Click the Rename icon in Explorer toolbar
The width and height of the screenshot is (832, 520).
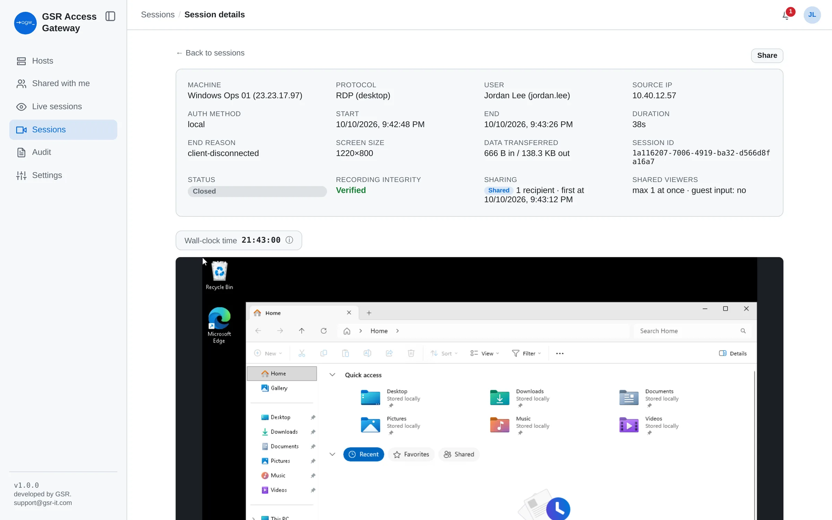pyautogui.click(x=367, y=353)
